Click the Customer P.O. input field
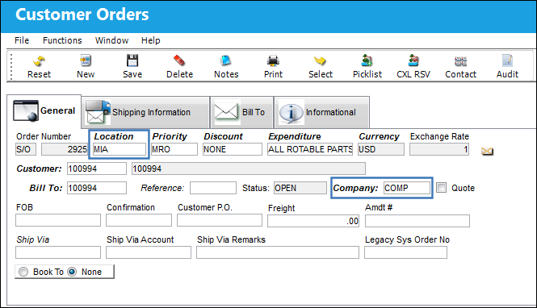Image resolution: width=537 pixels, height=308 pixels. [x=220, y=220]
